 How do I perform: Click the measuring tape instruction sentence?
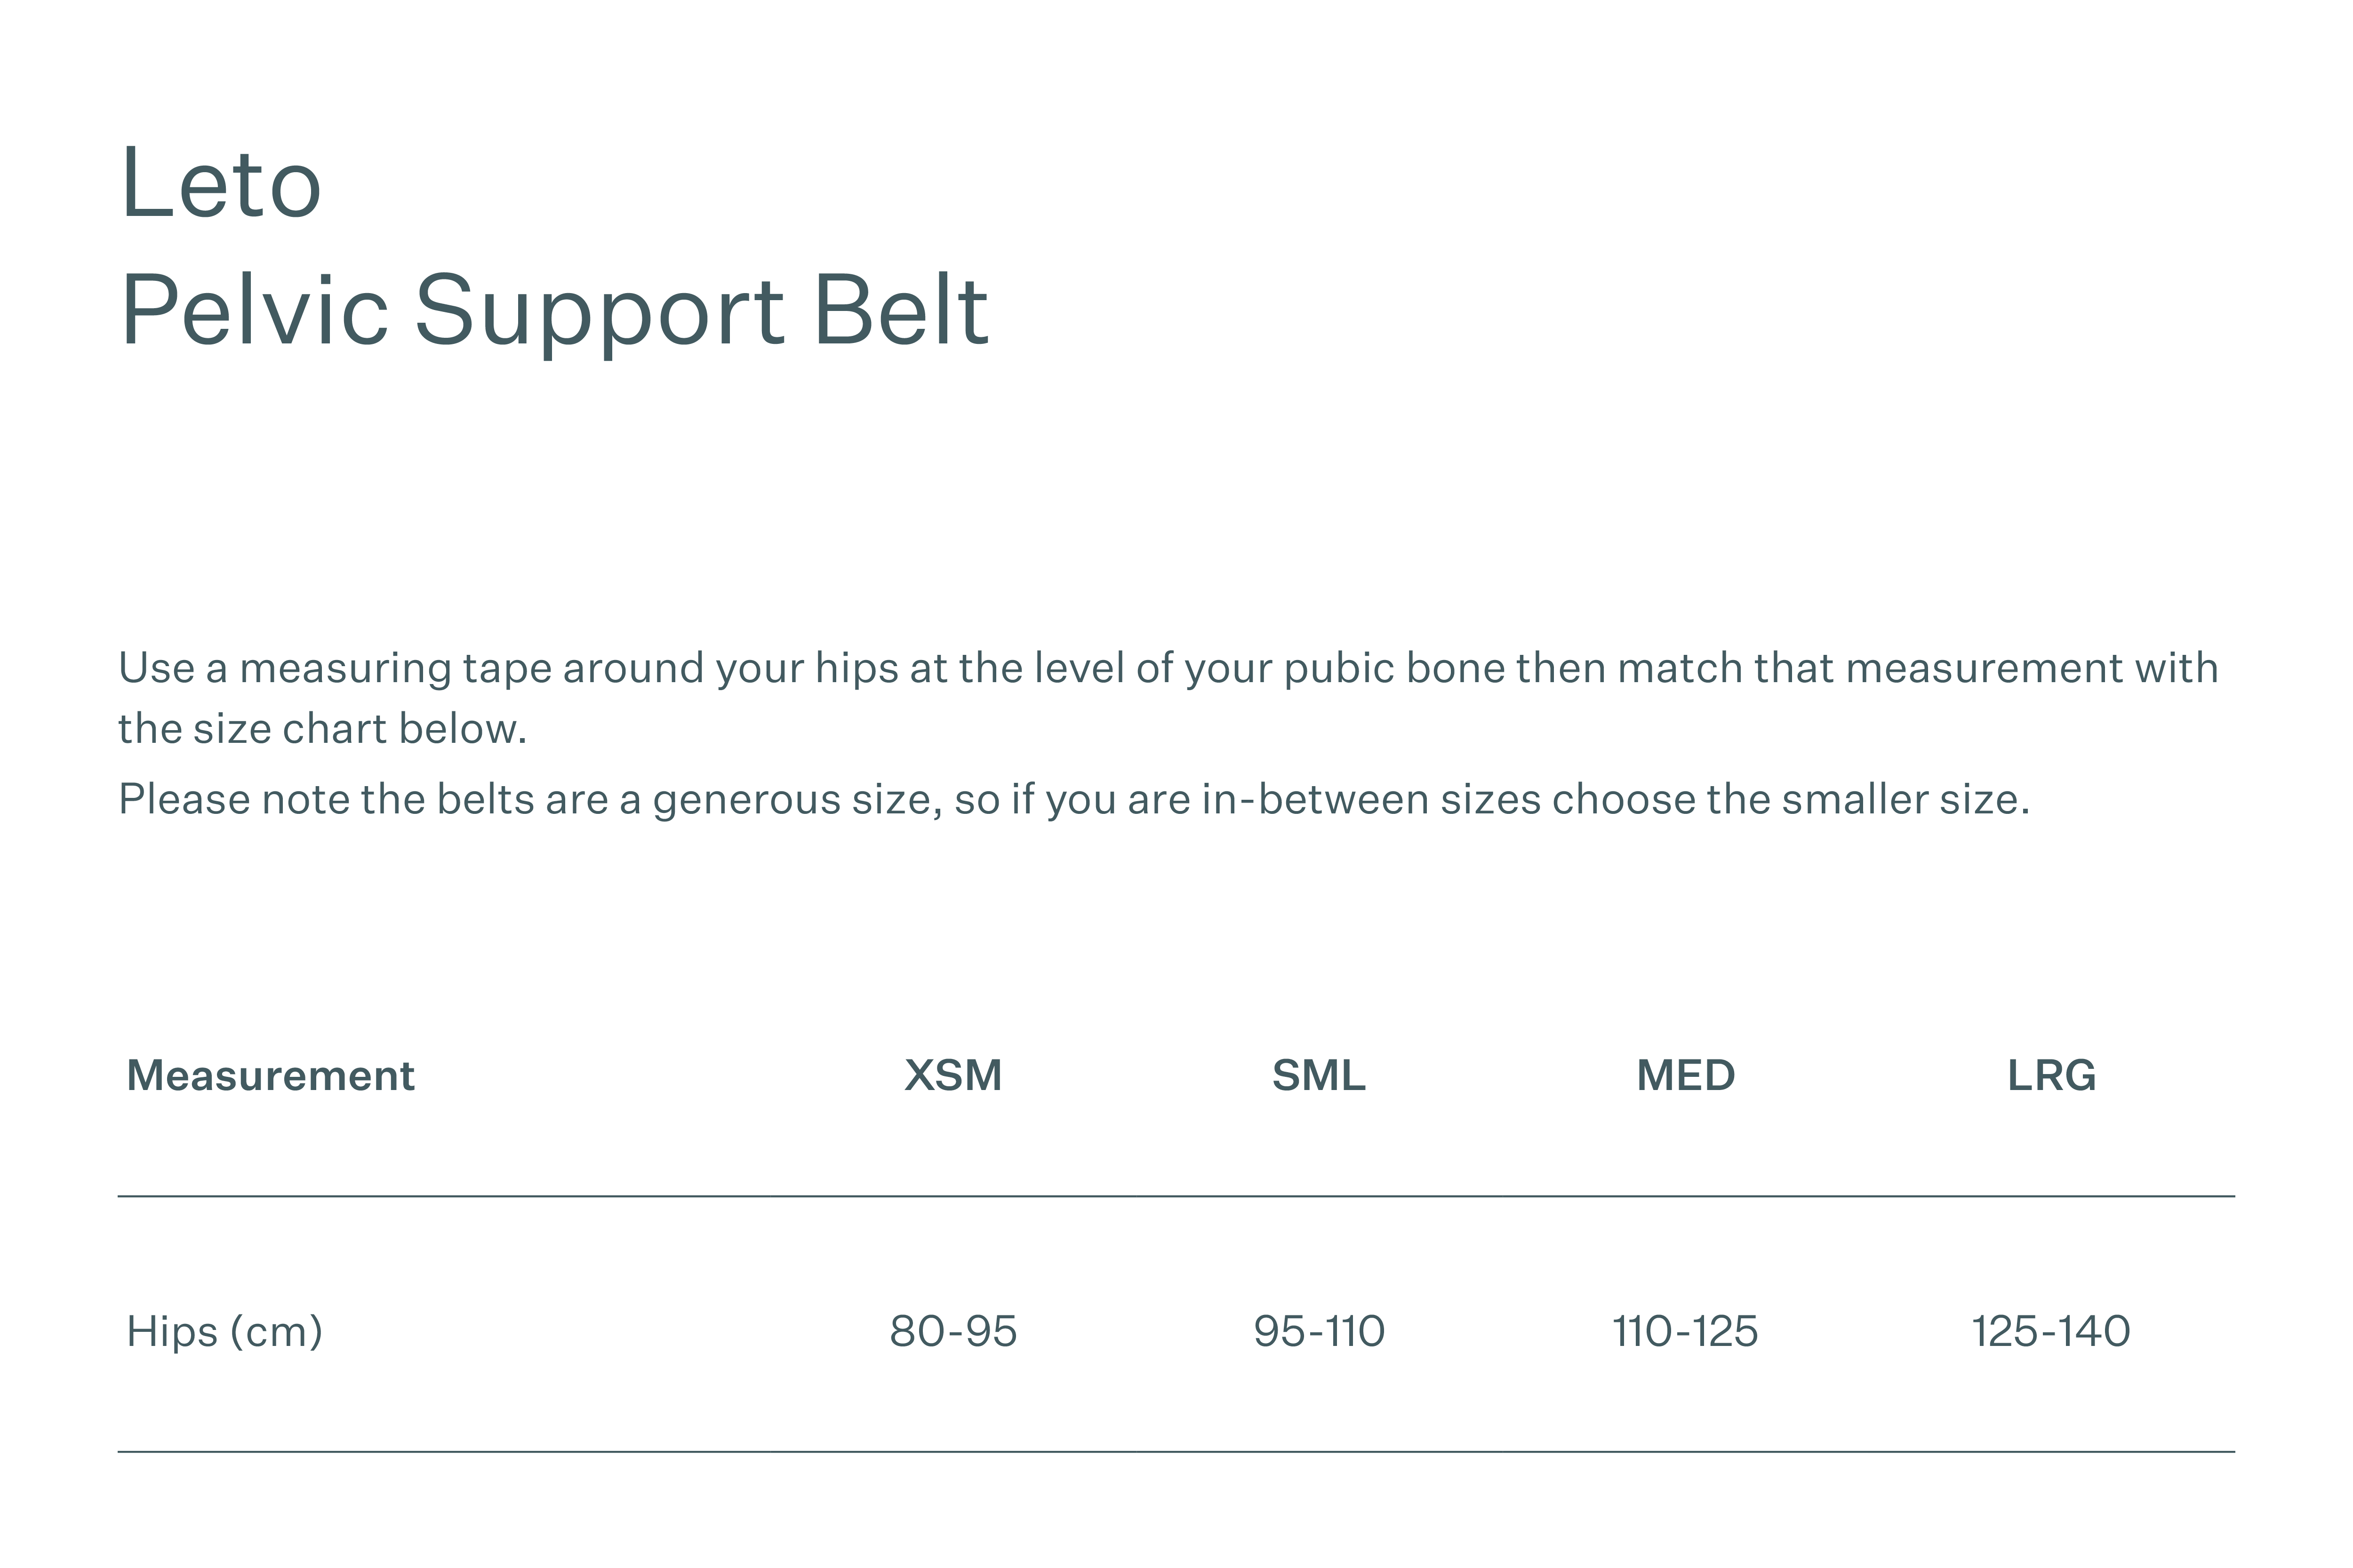[1168, 698]
